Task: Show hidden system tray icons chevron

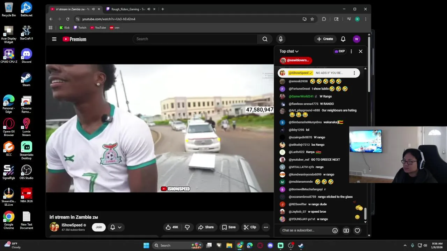Action: pyautogui.click(x=405, y=245)
